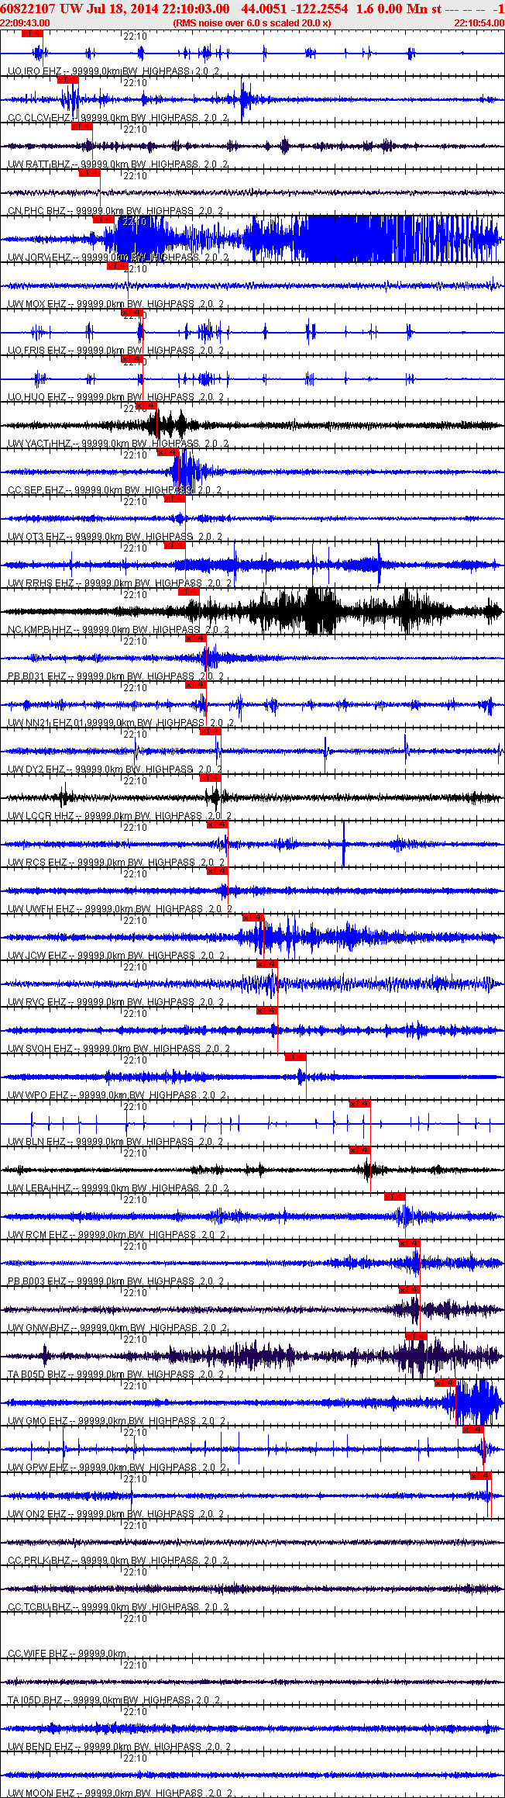Viewport: 505px width, 1798px height.
Task: Click the red pick marker on the UW.GPW trace
Action: click(472, 1430)
